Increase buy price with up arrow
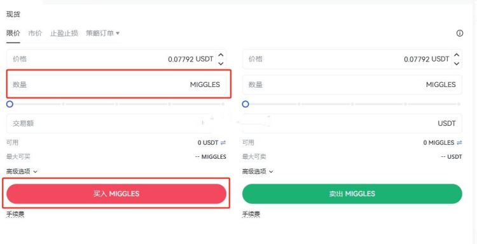Viewport: 477px width, 244px height. pos(221,55)
